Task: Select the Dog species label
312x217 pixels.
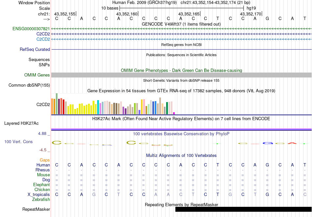Action: 46,180
